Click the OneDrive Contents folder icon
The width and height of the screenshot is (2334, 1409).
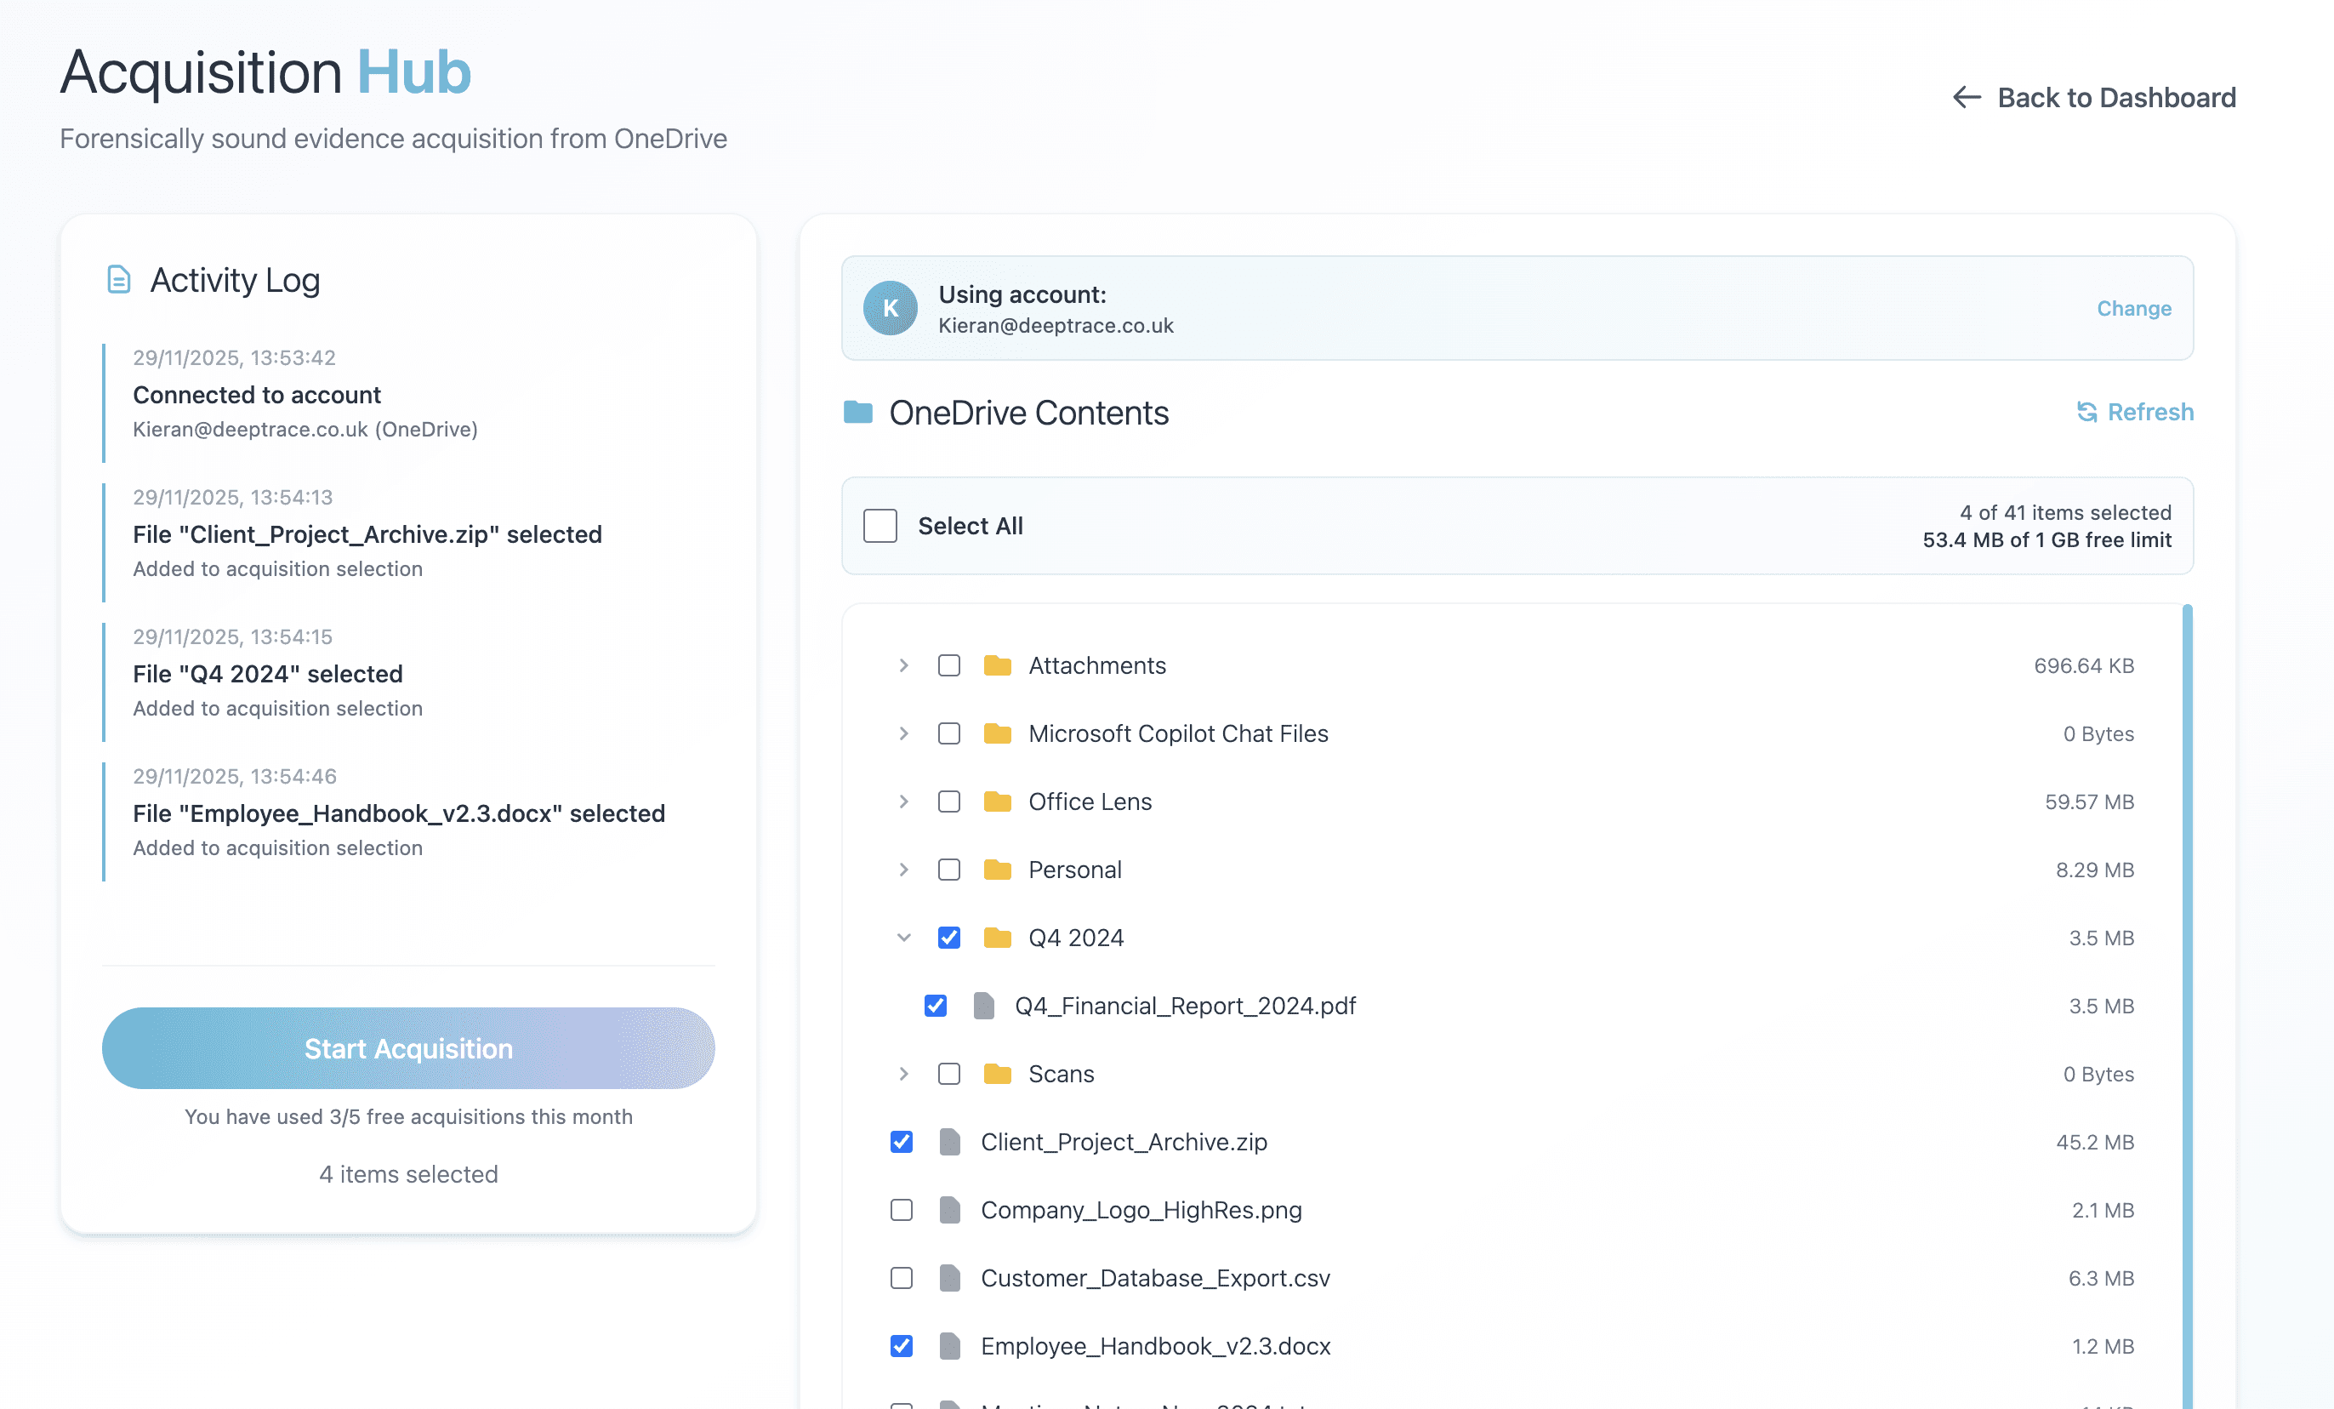(x=857, y=412)
